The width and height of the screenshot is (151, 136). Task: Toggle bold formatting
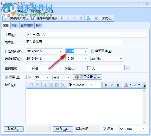[x=106, y=85]
